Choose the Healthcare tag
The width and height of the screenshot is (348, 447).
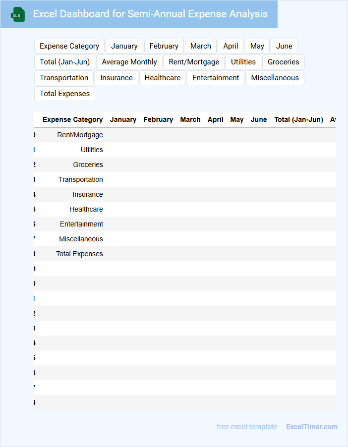pos(163,78)
